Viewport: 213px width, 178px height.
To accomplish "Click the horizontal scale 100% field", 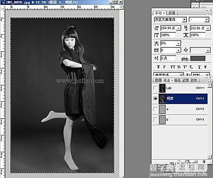I will 198,35.
